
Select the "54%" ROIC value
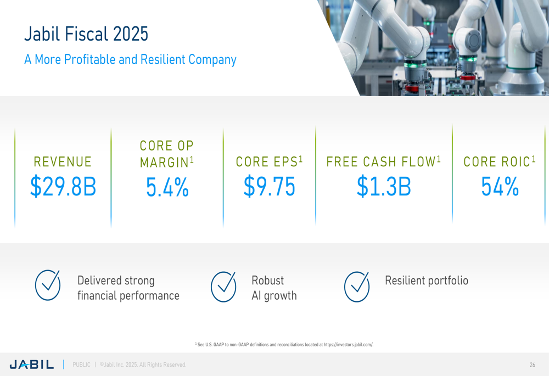pyautogui.click(x=500, y=186)
